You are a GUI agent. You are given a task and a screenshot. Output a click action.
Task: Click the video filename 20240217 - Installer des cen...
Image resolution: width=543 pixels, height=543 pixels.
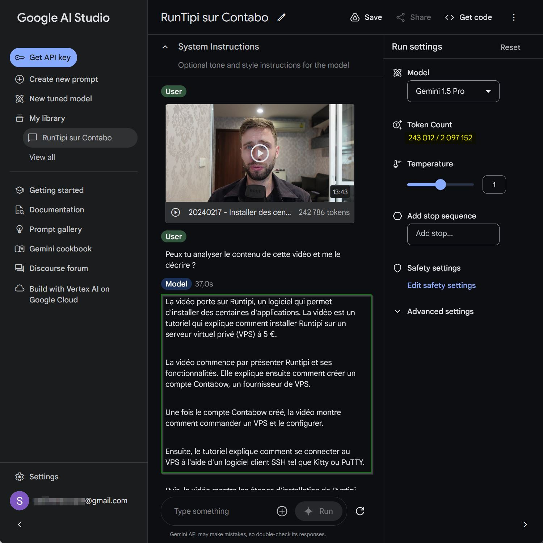240,212
